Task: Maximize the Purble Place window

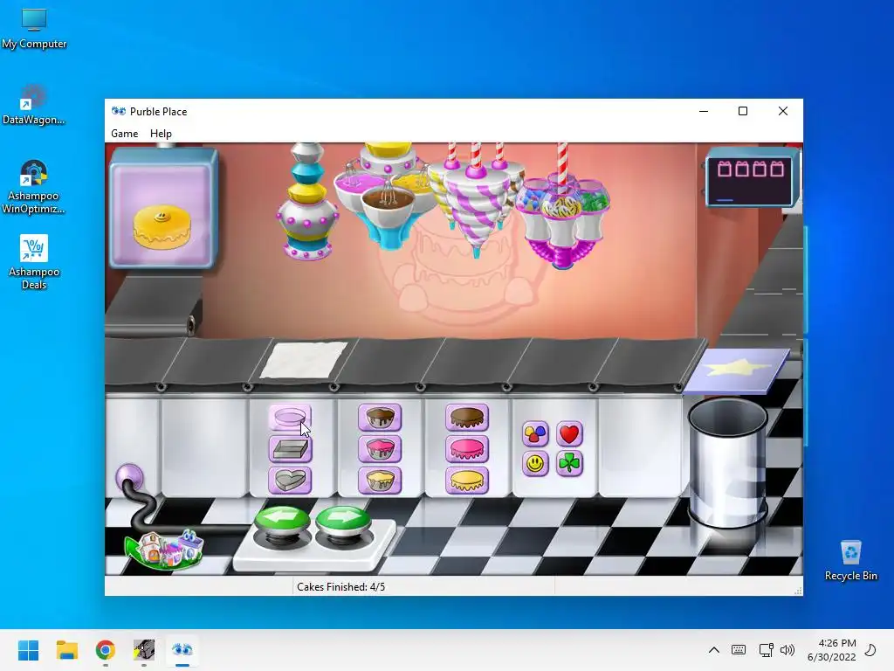Action: 743,111
